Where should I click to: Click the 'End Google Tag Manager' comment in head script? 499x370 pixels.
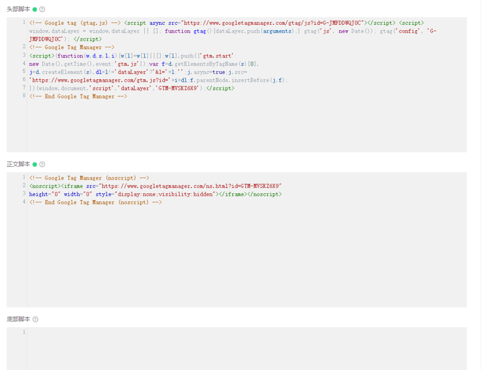point(78,96)
